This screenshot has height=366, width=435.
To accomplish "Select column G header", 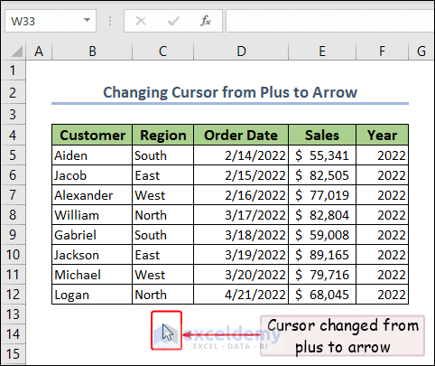I will click(421, 52).
